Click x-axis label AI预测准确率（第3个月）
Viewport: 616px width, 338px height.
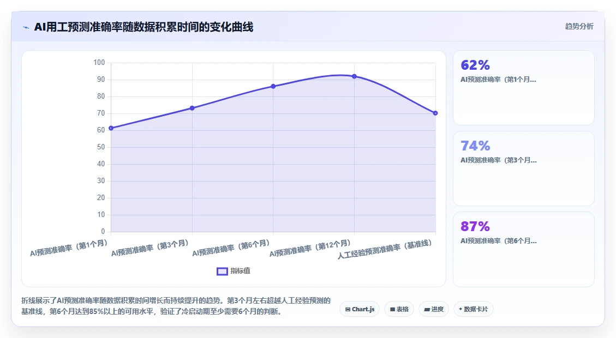click(x=150, y=248)
